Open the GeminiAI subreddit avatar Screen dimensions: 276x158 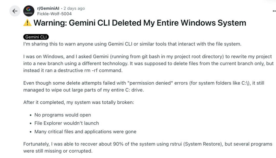(29, 11)
